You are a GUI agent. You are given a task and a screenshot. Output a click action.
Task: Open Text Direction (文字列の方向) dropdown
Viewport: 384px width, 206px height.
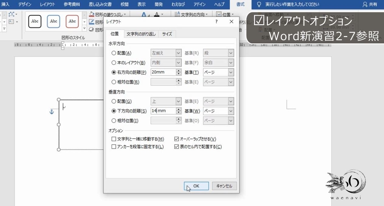click(192, 14)
